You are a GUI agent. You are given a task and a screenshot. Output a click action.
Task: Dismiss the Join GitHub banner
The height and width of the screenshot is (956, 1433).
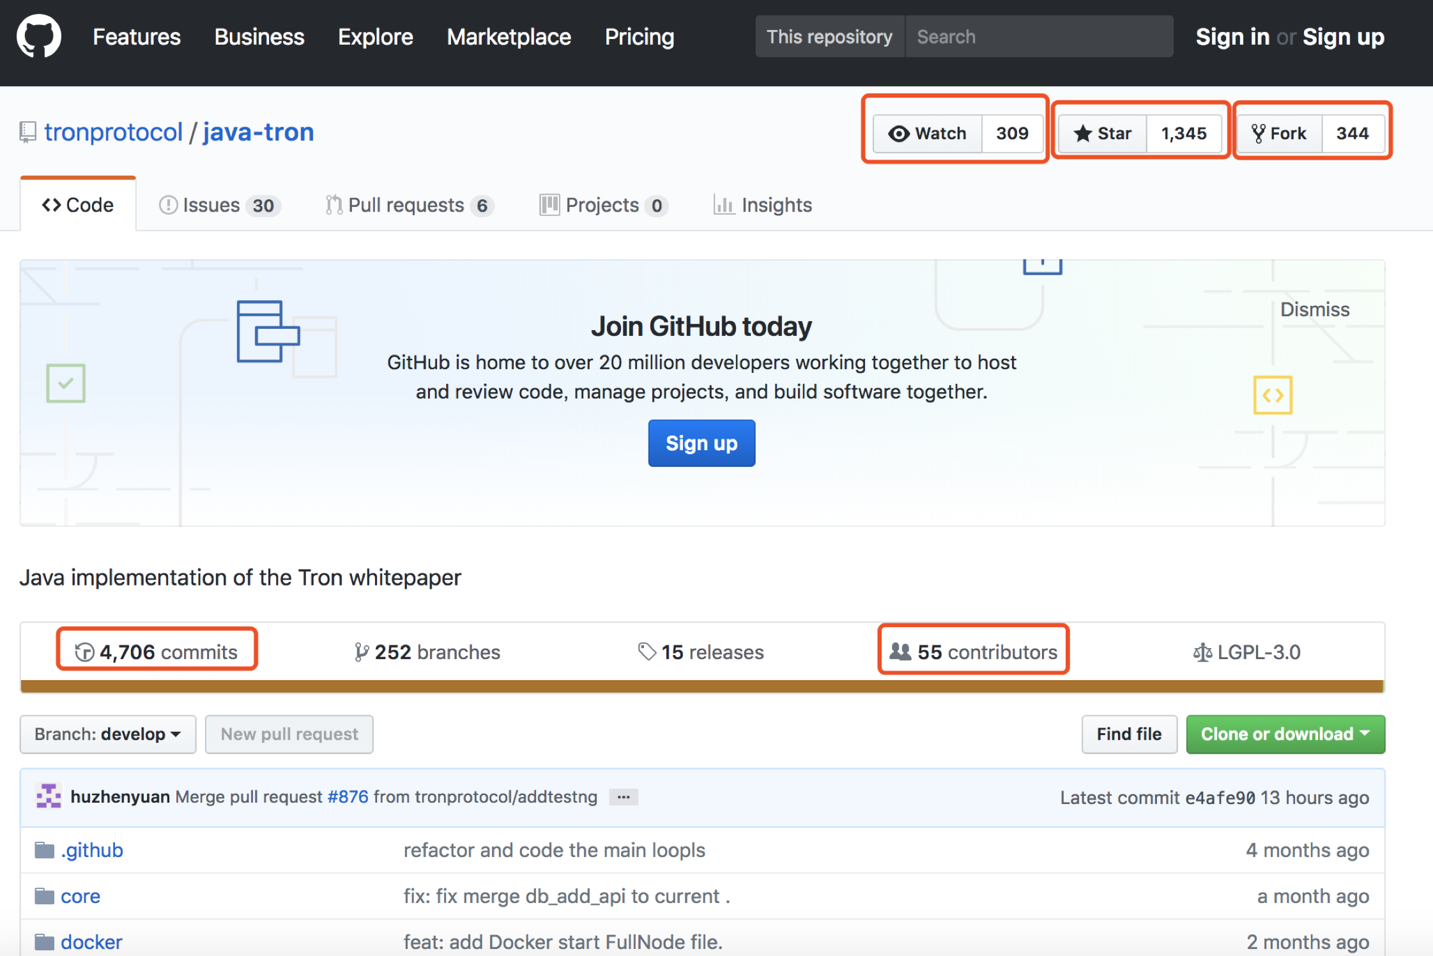coord(1315,310)
